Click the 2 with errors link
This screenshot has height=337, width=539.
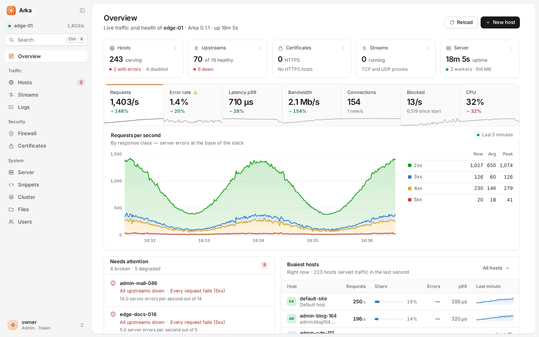[127, 69]
